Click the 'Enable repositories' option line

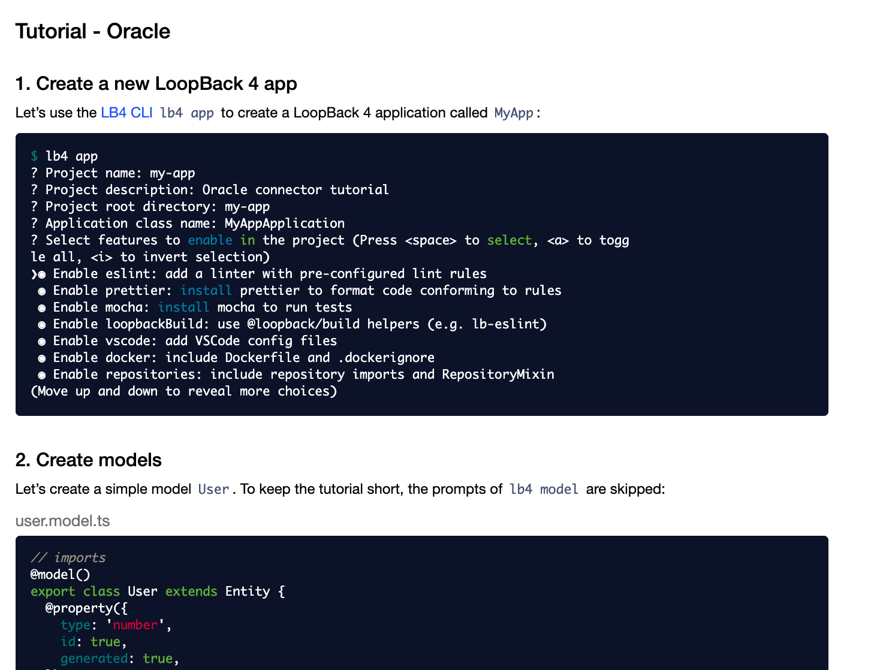(296, 375)
